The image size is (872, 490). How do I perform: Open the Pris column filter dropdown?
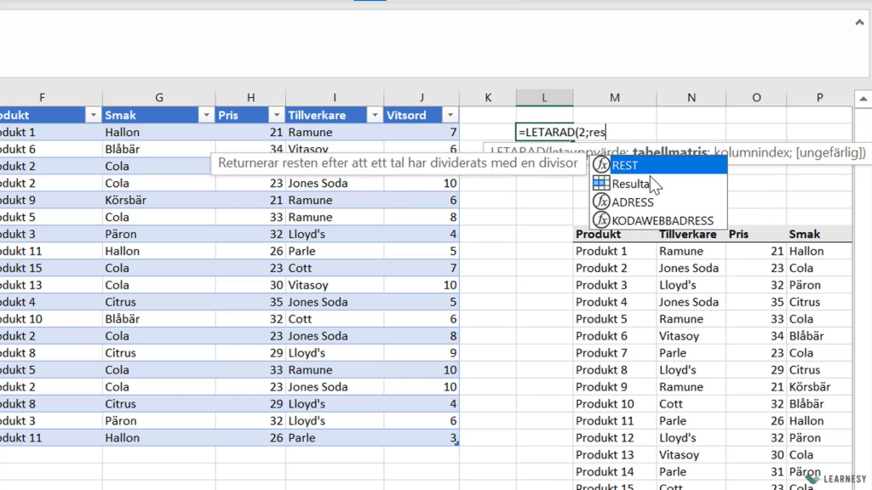point(275,115)
